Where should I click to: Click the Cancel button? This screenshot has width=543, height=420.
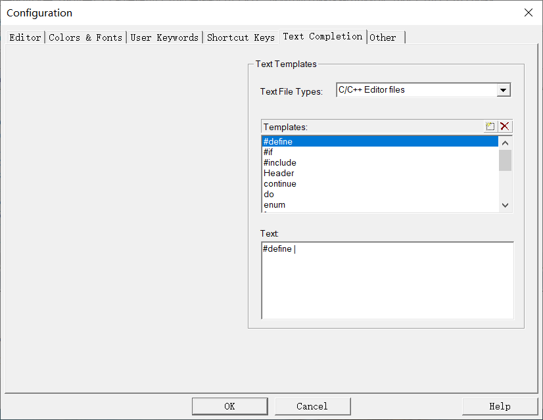312,406
